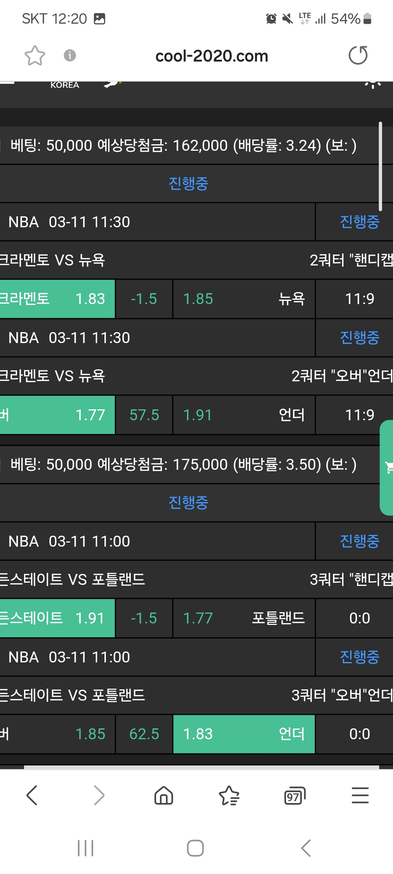Go back with browser back arrow
393x874 pixels.
[32, 795]
